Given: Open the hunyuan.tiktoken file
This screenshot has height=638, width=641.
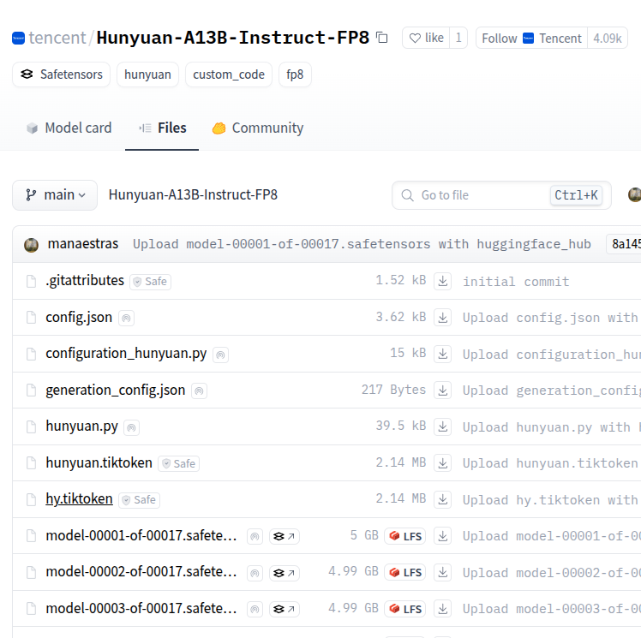Looking at the screenshot, I should (x=99, y=462).
